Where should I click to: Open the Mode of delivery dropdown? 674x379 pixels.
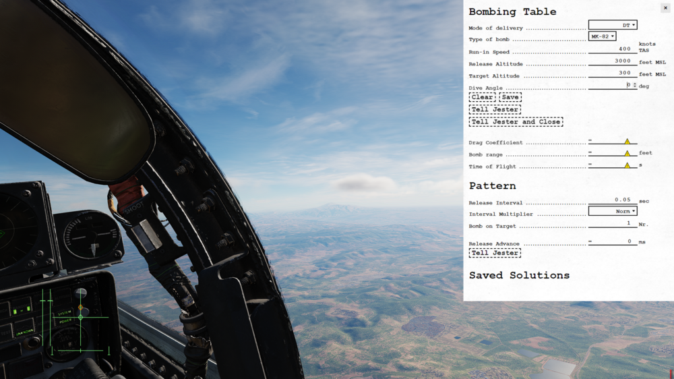[613, 25]
